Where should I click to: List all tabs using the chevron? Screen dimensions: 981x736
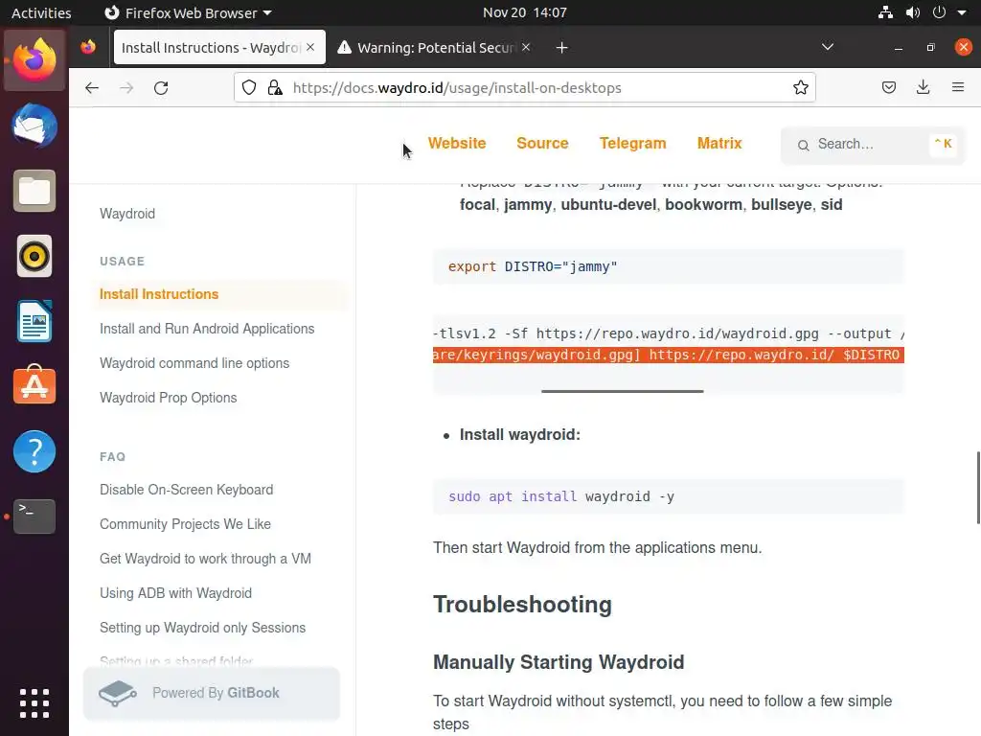pos(827,47)
